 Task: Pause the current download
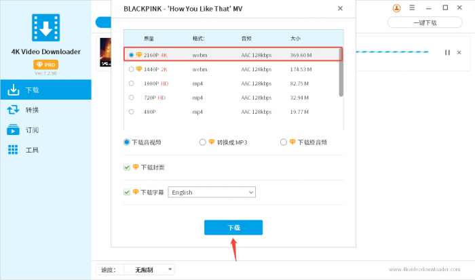[446, 52]
